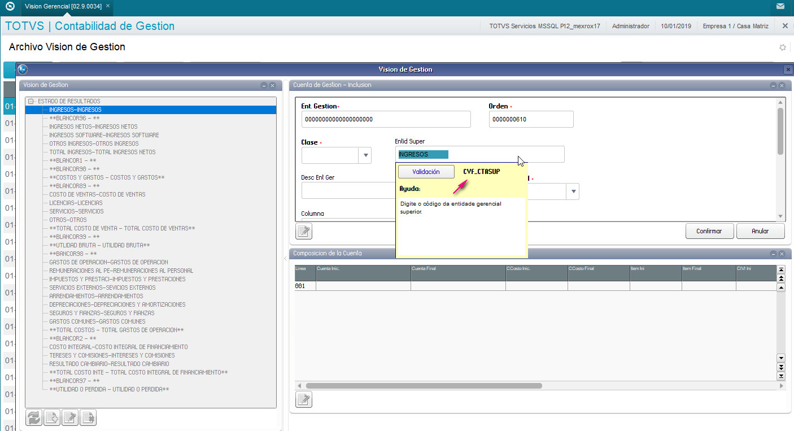Minimize the Vision de Gestion tree panel
The width and height of the screenshot is (794, 431).
[264, 85]
